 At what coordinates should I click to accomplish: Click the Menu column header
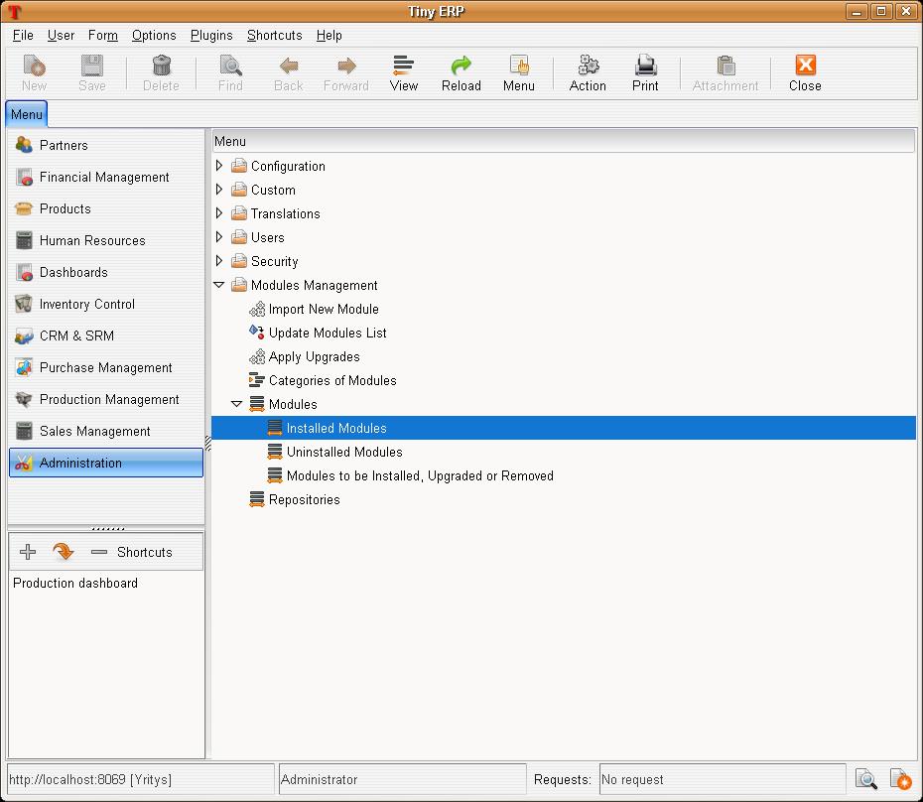(564, 141)
